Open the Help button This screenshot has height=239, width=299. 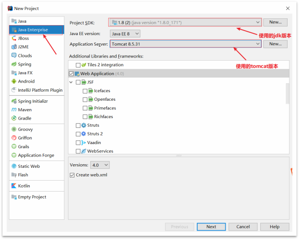(275, 227)
